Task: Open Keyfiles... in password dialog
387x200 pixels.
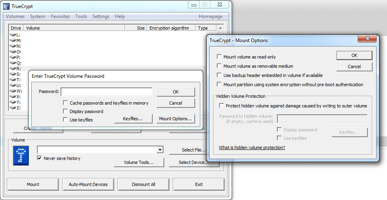Action: click(133, 119)
